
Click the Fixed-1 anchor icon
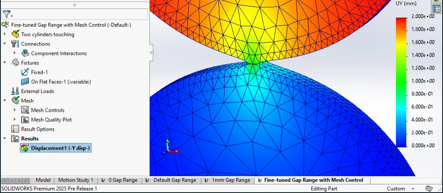pyautogui.click(x=25, y=72)
